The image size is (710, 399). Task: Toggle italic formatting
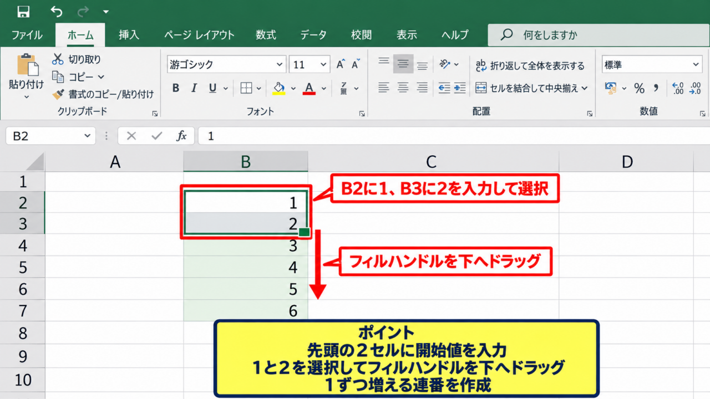click(194, 88)
